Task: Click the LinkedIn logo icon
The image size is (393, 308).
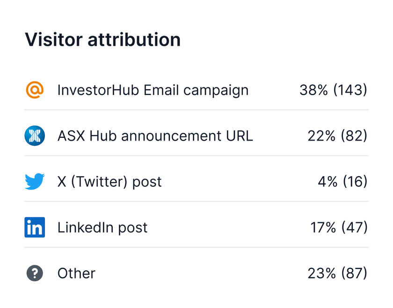Action: pyautogui.click(x=35, y=227)
